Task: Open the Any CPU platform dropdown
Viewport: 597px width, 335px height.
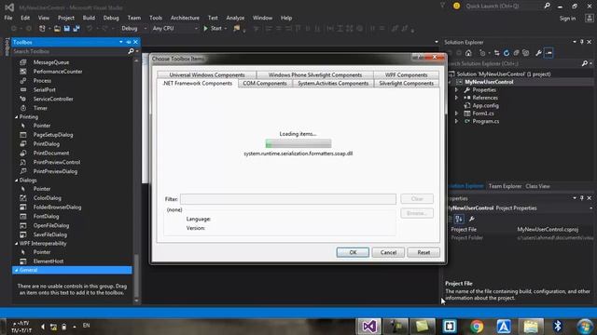Action: (x=174, y=29)
